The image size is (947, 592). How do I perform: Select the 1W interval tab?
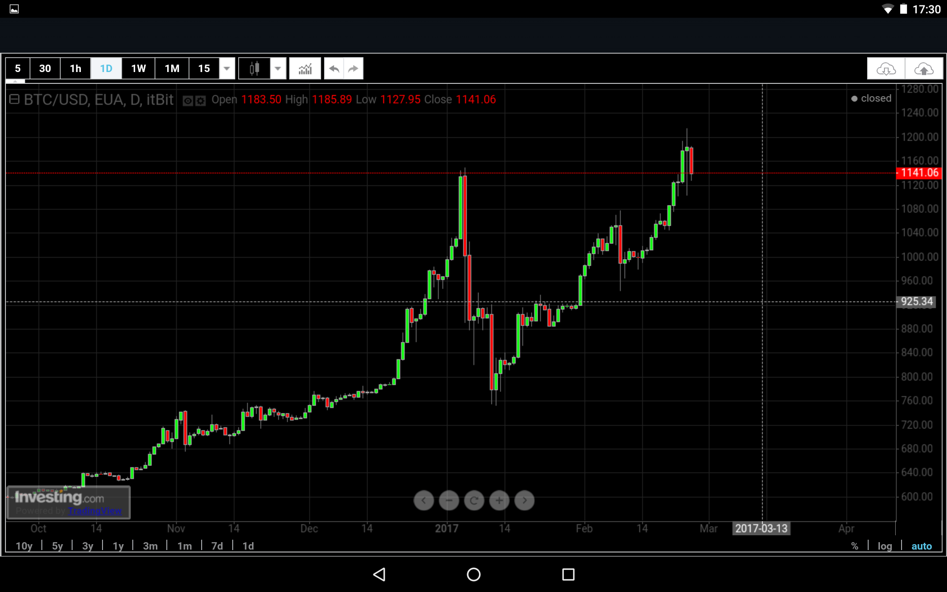point(139,69)
